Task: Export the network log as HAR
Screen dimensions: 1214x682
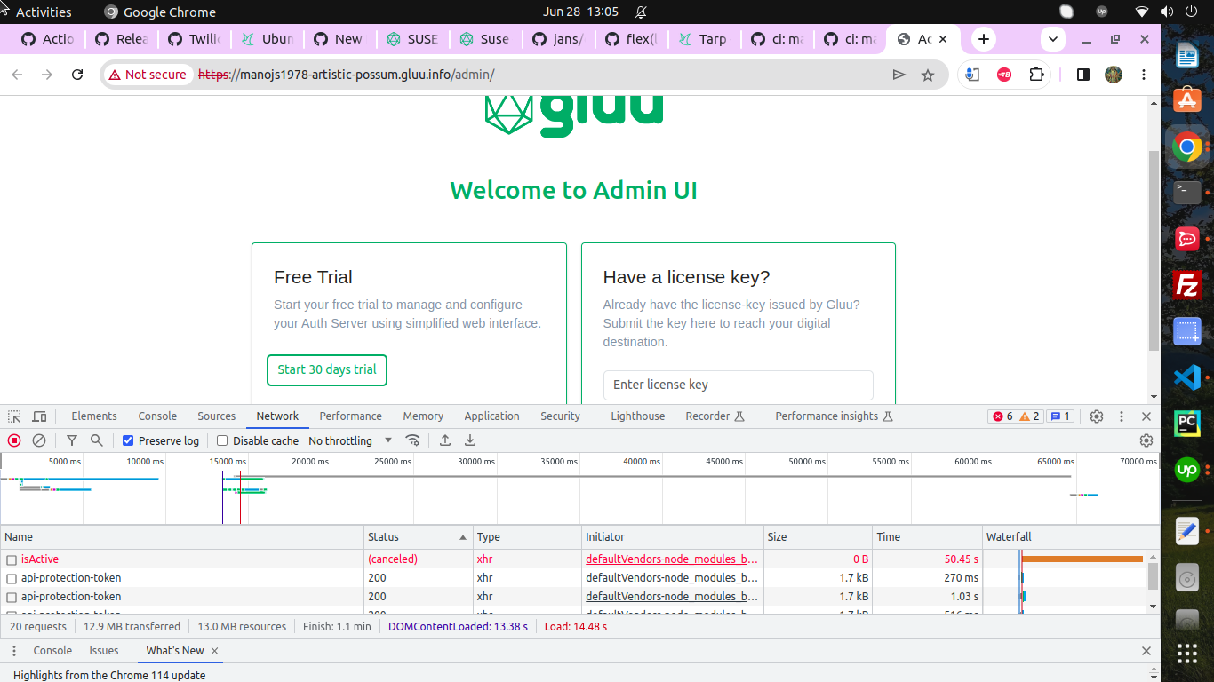Action: pos(470,440)
